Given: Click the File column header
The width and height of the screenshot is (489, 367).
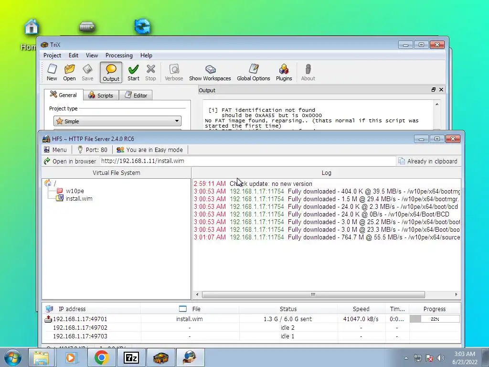Looking at the screenshot, I should tap(190, 309).
